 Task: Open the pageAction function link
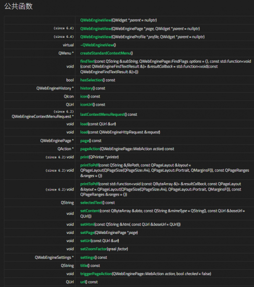(90, 149)
